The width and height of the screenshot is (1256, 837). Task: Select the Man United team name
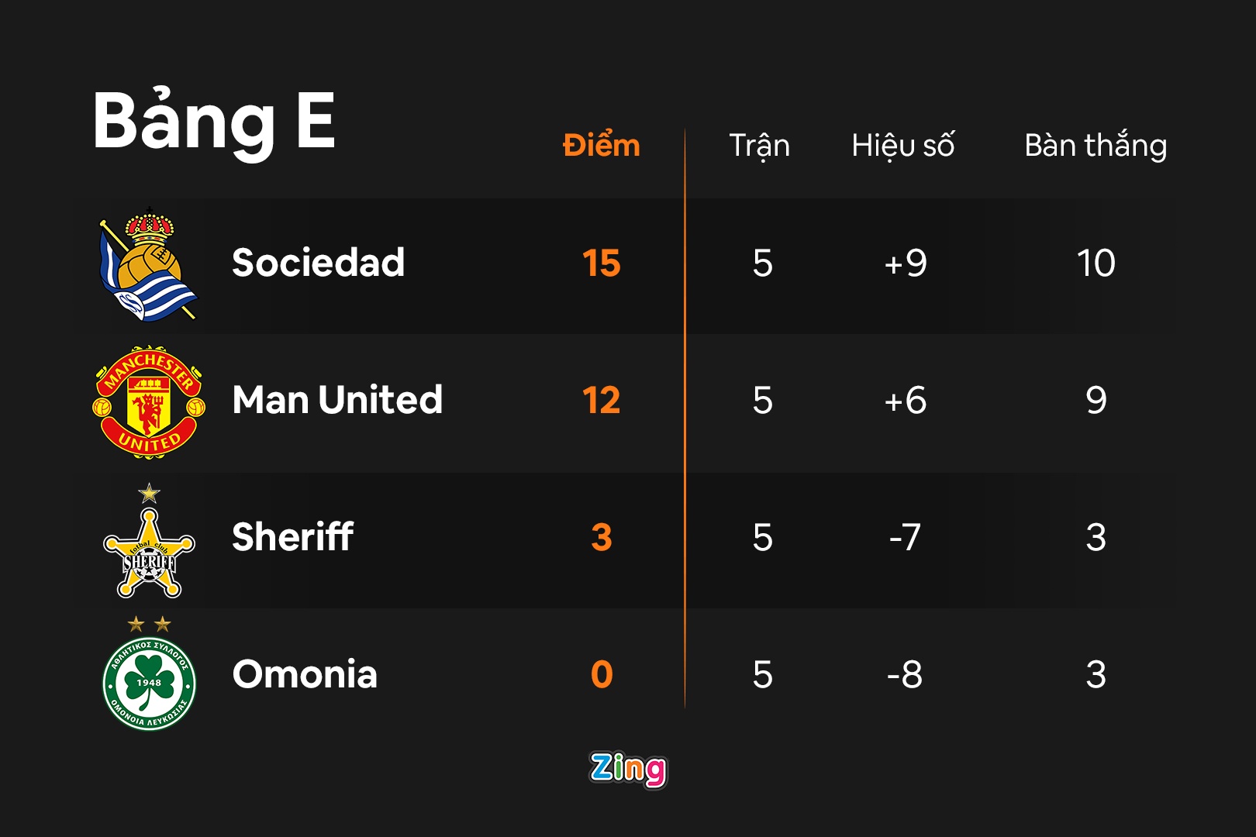(x=337, y=400)
